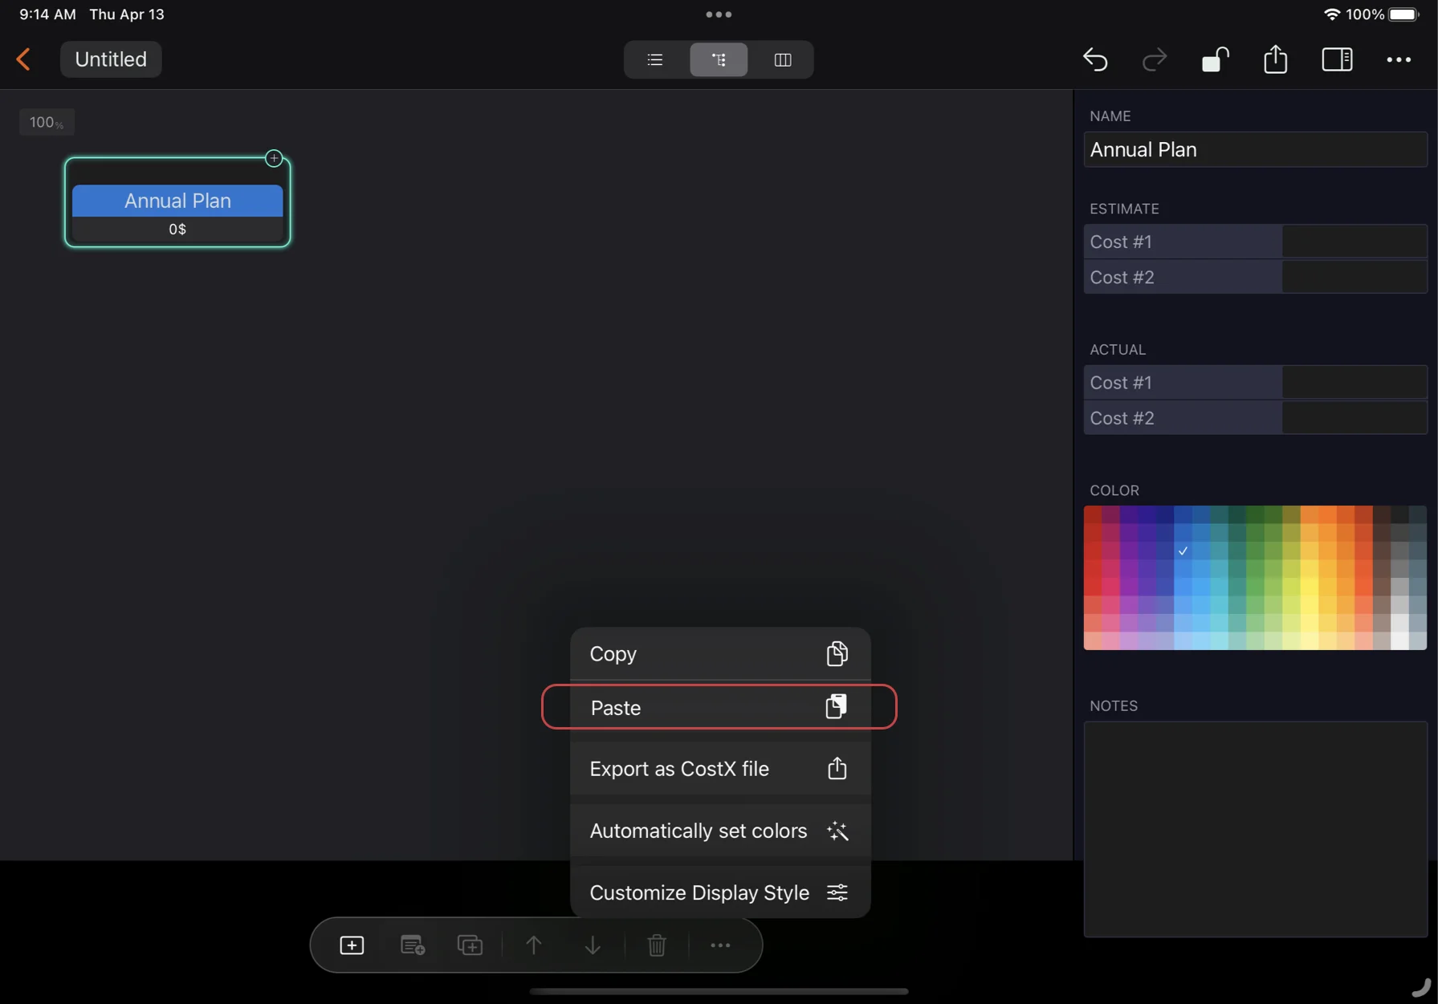Image resolution: width=1438 pixels, height=1004 pixels.
Task: Toggle the document lock icon
Action: (x=1215, y=59)
